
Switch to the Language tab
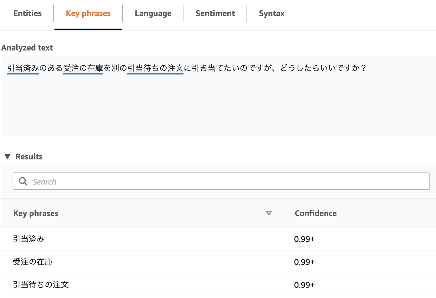tap(153, 13)
